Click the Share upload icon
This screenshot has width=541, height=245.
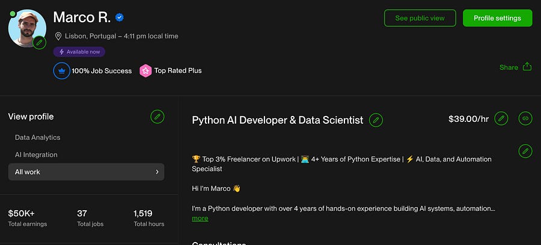527,67
